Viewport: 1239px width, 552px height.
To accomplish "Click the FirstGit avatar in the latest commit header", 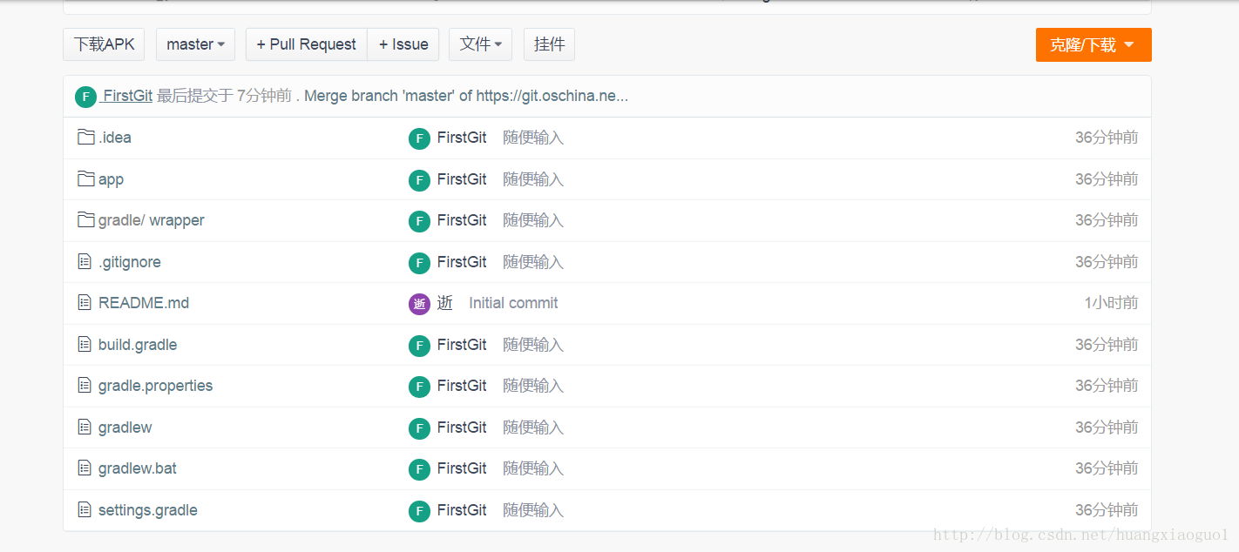I will 85,97.
